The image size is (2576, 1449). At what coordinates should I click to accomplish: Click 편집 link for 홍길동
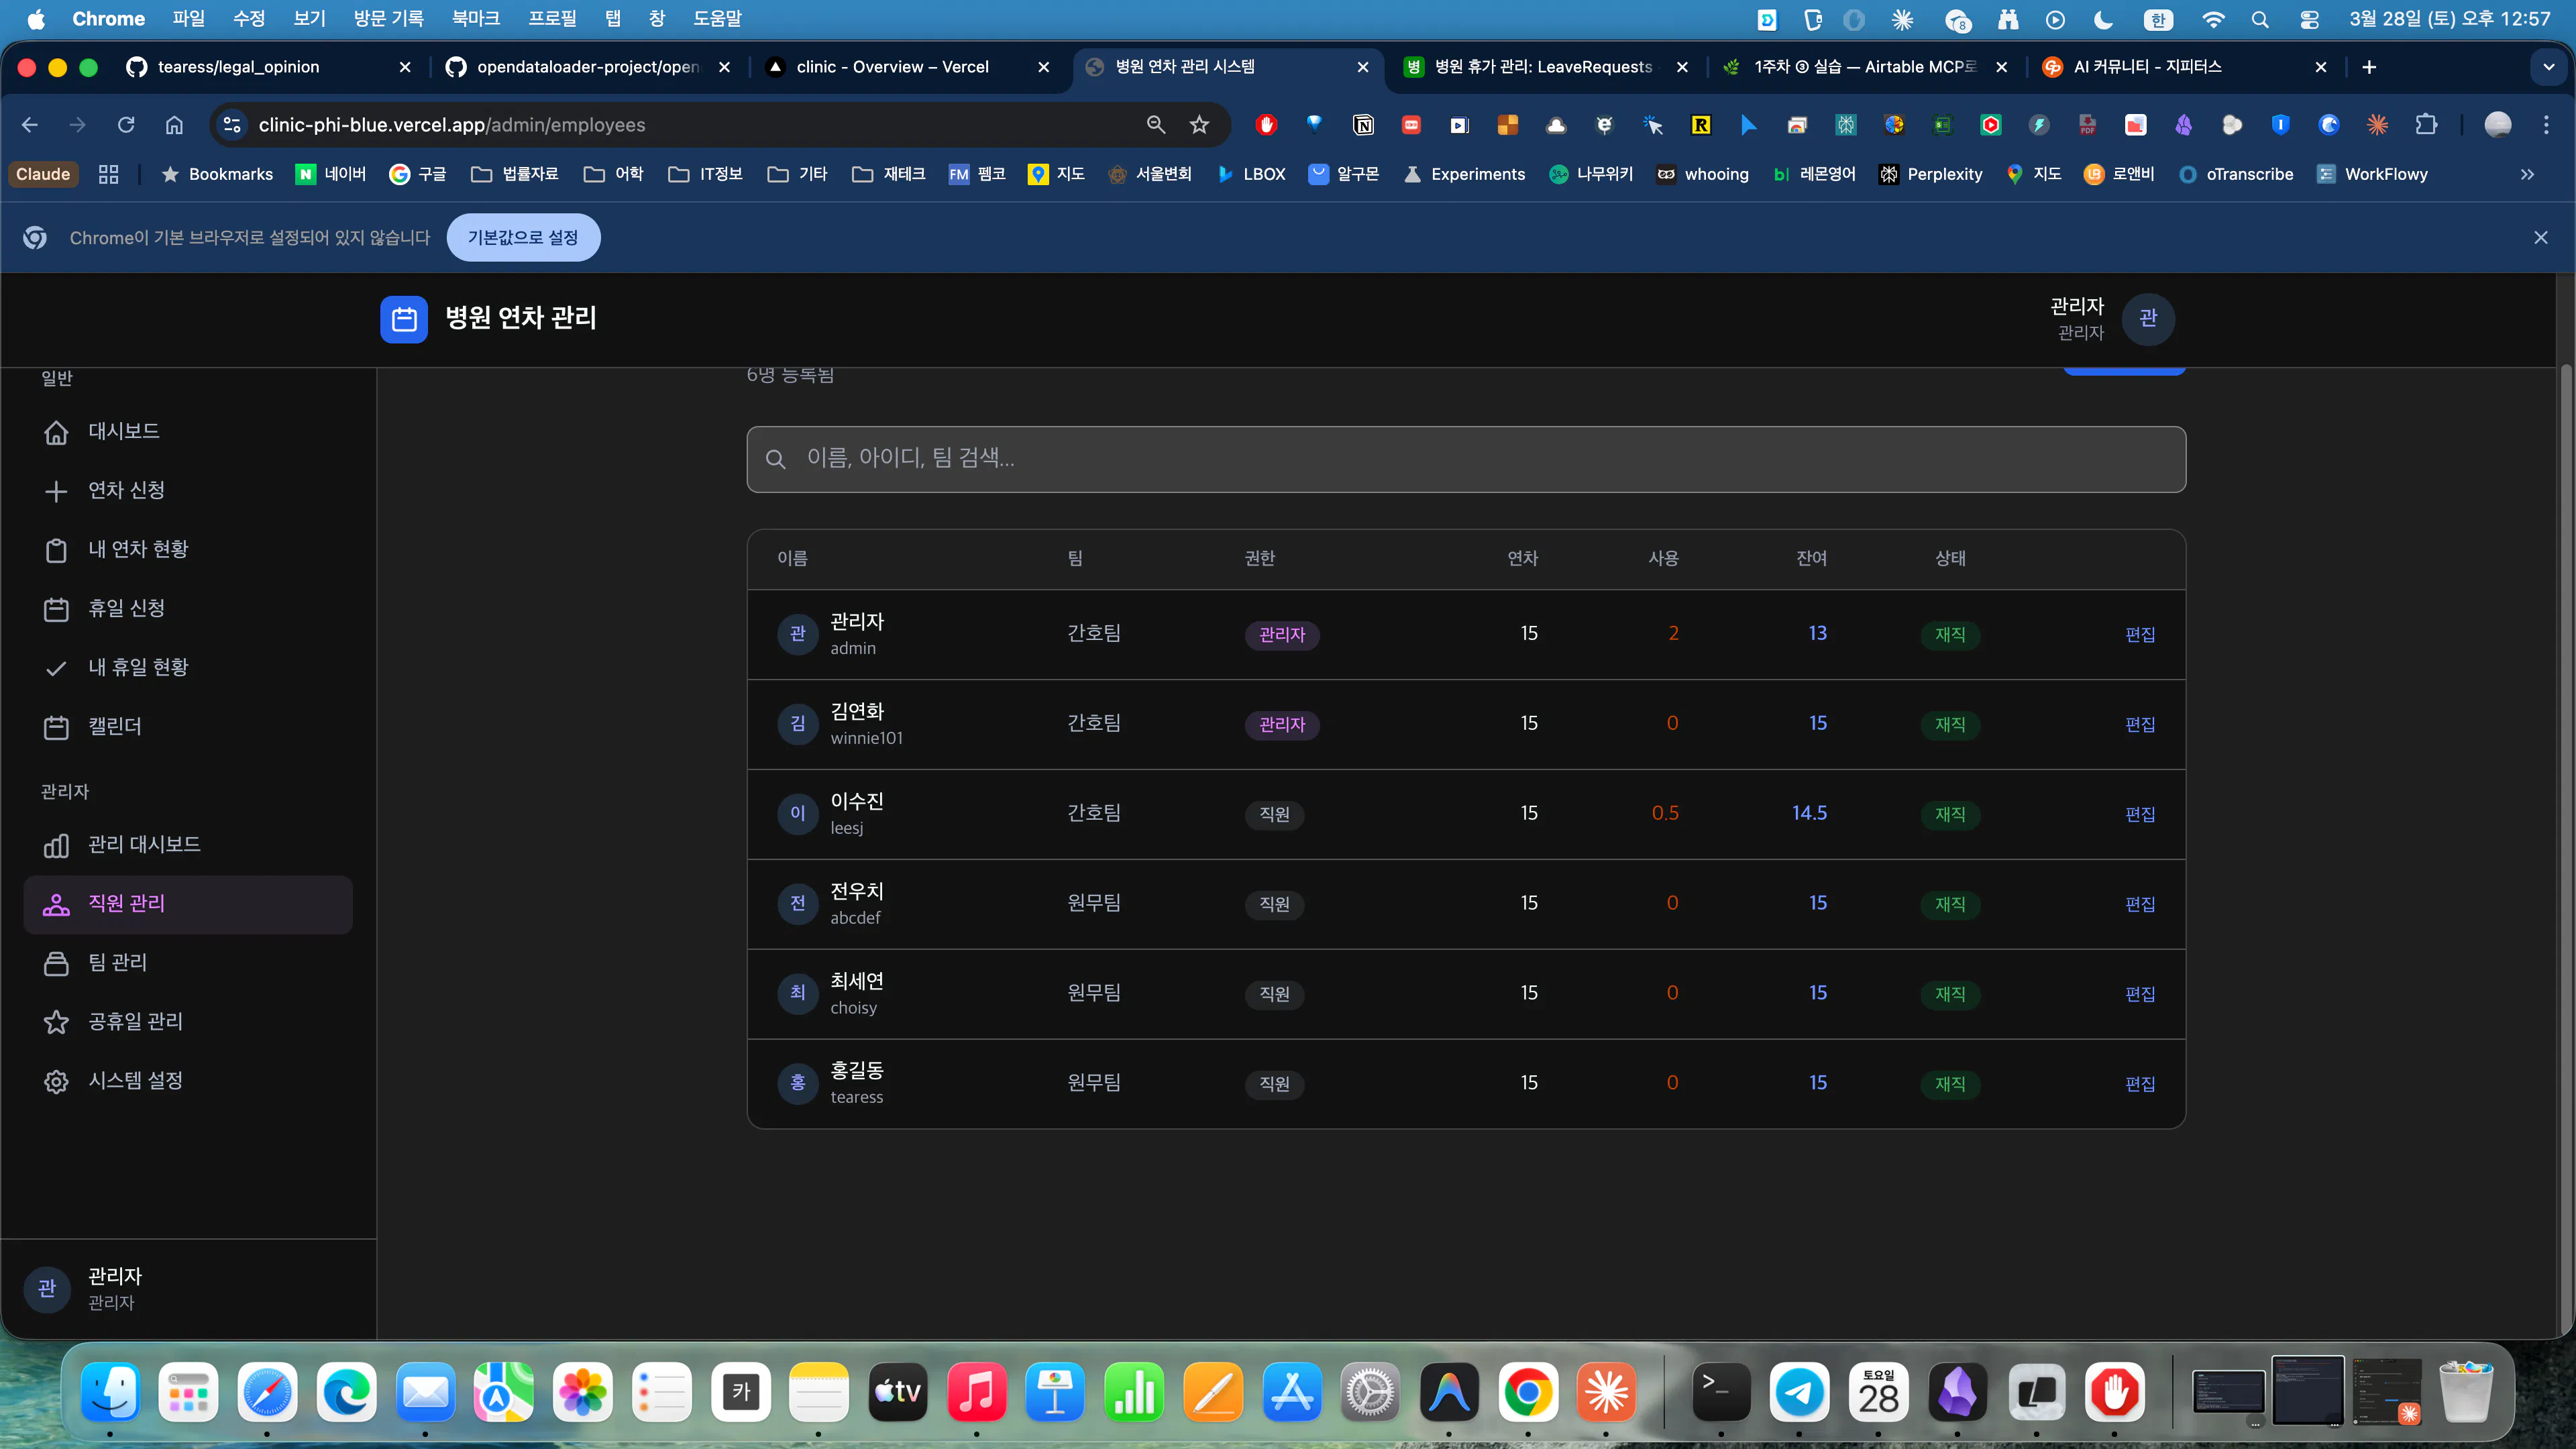(x=2140, y=1083)
